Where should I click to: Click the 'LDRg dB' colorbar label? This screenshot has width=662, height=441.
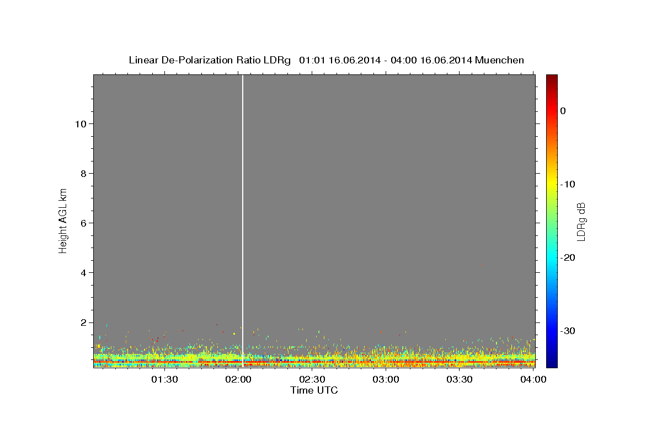coord(580,222)
